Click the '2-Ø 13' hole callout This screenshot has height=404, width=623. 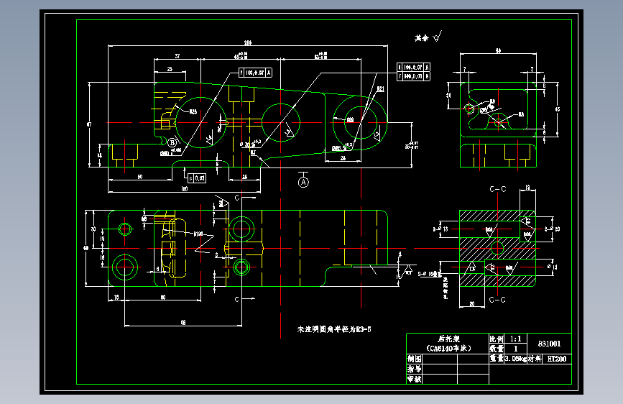[440, 229]
